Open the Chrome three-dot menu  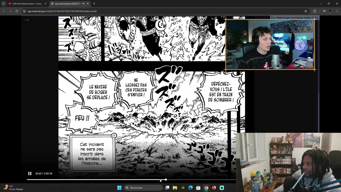pos(337,11)
